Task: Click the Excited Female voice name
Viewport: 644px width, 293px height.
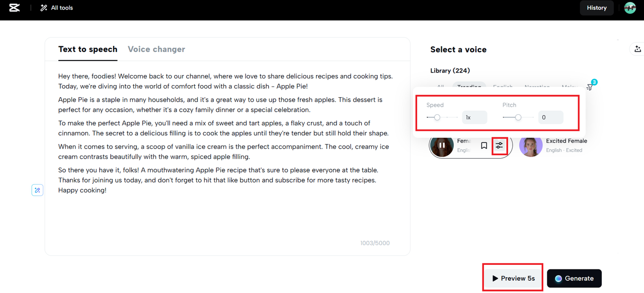Action: 567,141
